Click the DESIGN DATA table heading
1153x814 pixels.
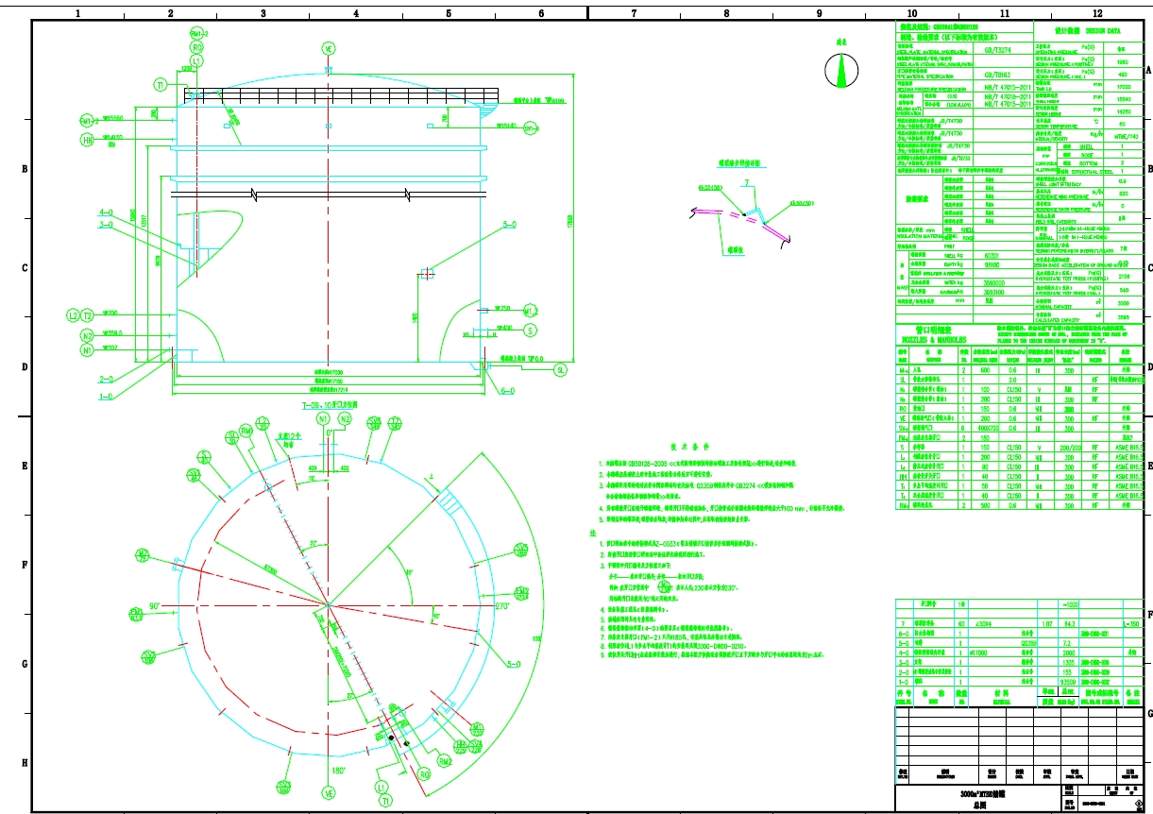tap(1089, 29)
